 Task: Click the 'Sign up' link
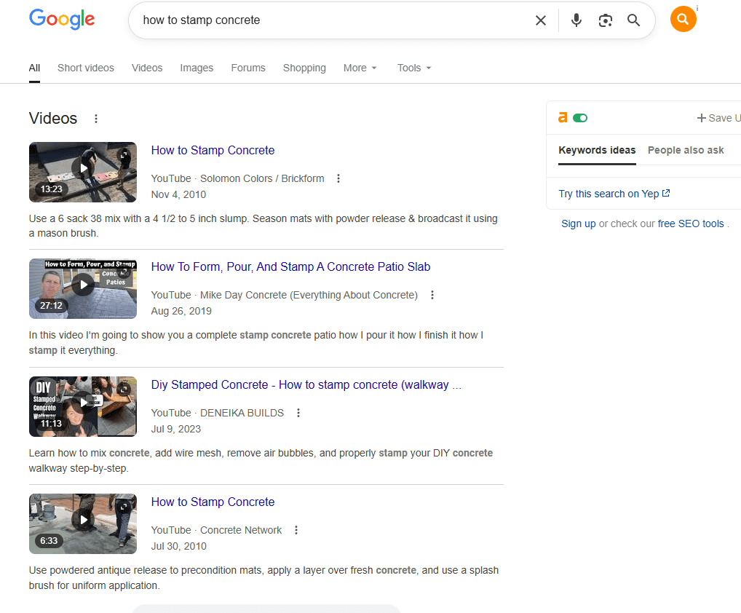[x=579, y=224]
